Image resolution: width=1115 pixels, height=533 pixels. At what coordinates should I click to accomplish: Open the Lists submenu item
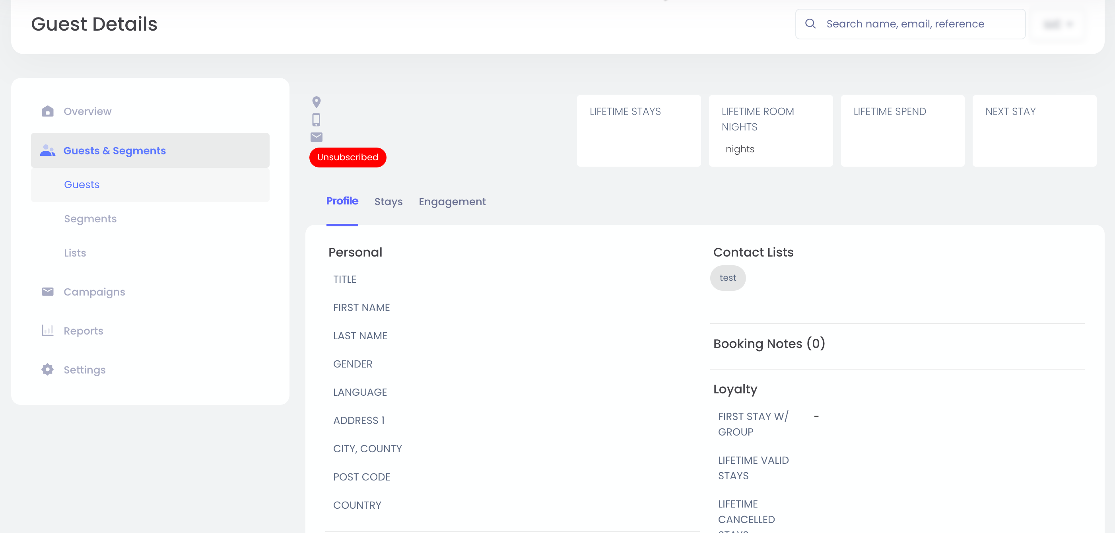(x=75, y=253)
